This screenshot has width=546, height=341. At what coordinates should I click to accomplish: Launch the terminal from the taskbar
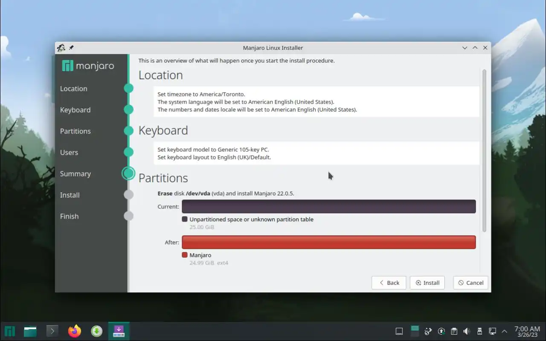[x=52, y=331]
